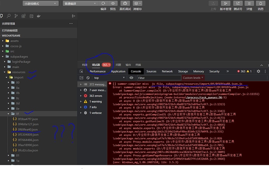Click the 1 warning counter in DevTools bar
The image size is (269, 169).
(x=249, y=71)
